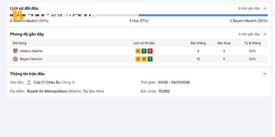Collapse the Thông tin trận đấu section
The image size is (275, 137).
coord(265,74)
